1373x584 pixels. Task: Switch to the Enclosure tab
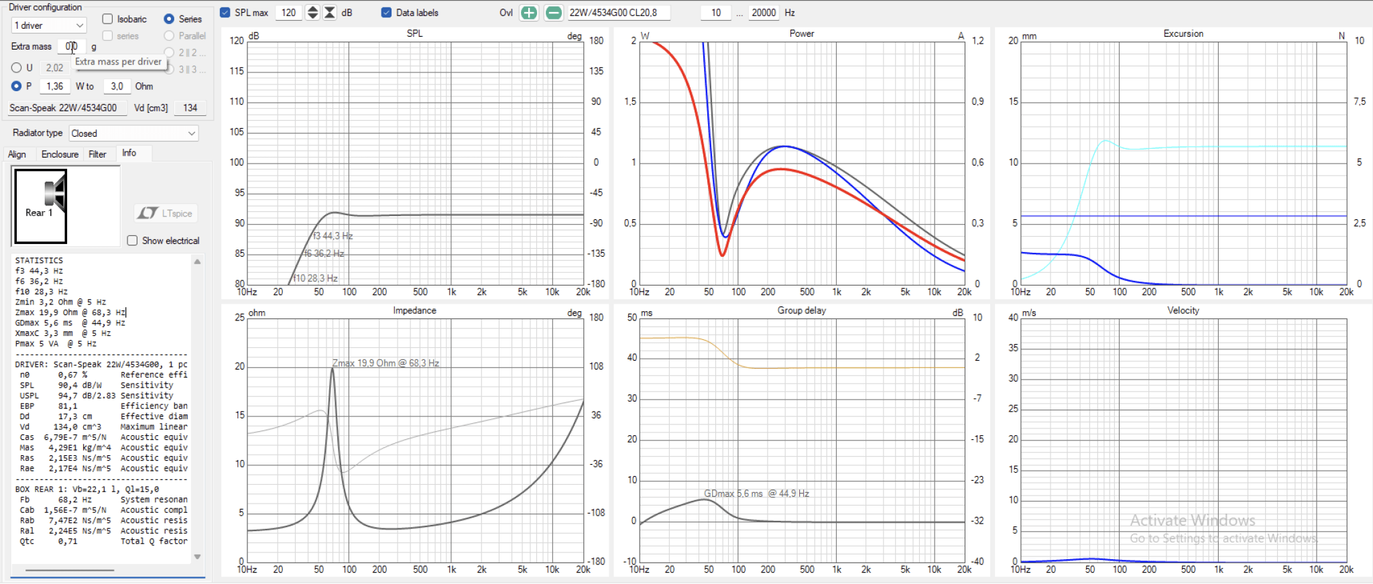point(60,154)
